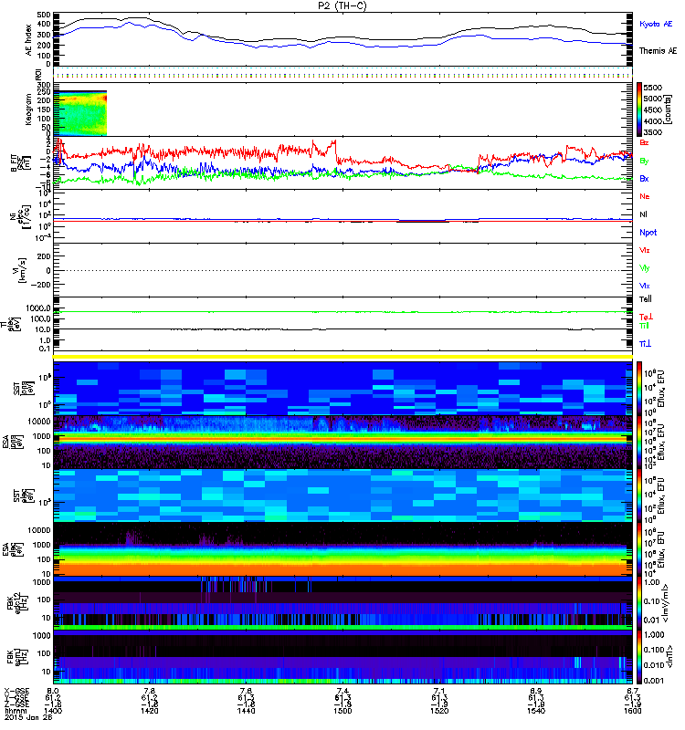Click the X-GSE value '7.1'

click(x=439, y=692)
